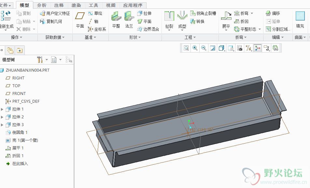Toggle datum display filters in view toolbar

pos(249,48)
